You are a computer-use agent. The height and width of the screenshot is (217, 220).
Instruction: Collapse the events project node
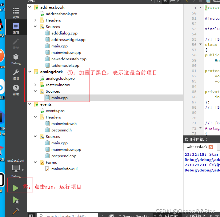click(30, 104)
